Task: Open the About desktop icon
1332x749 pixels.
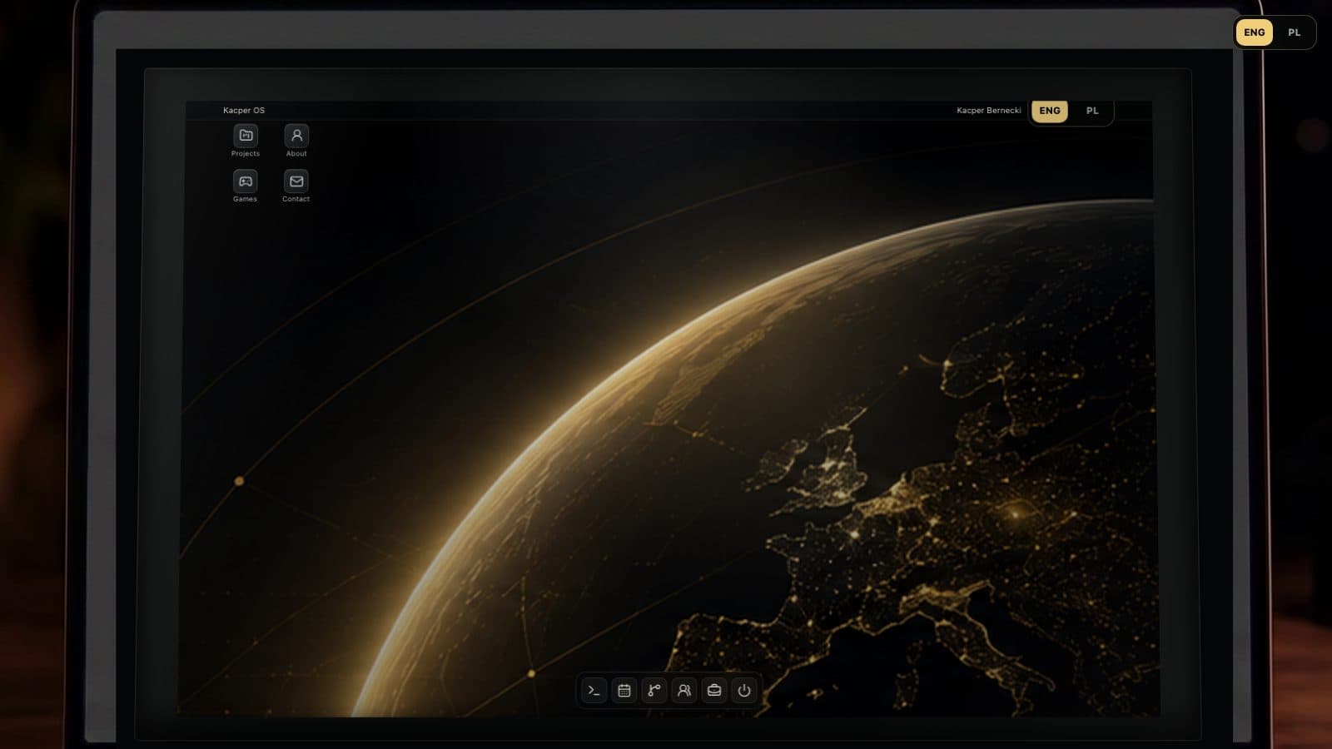Action: pos(296,136)
